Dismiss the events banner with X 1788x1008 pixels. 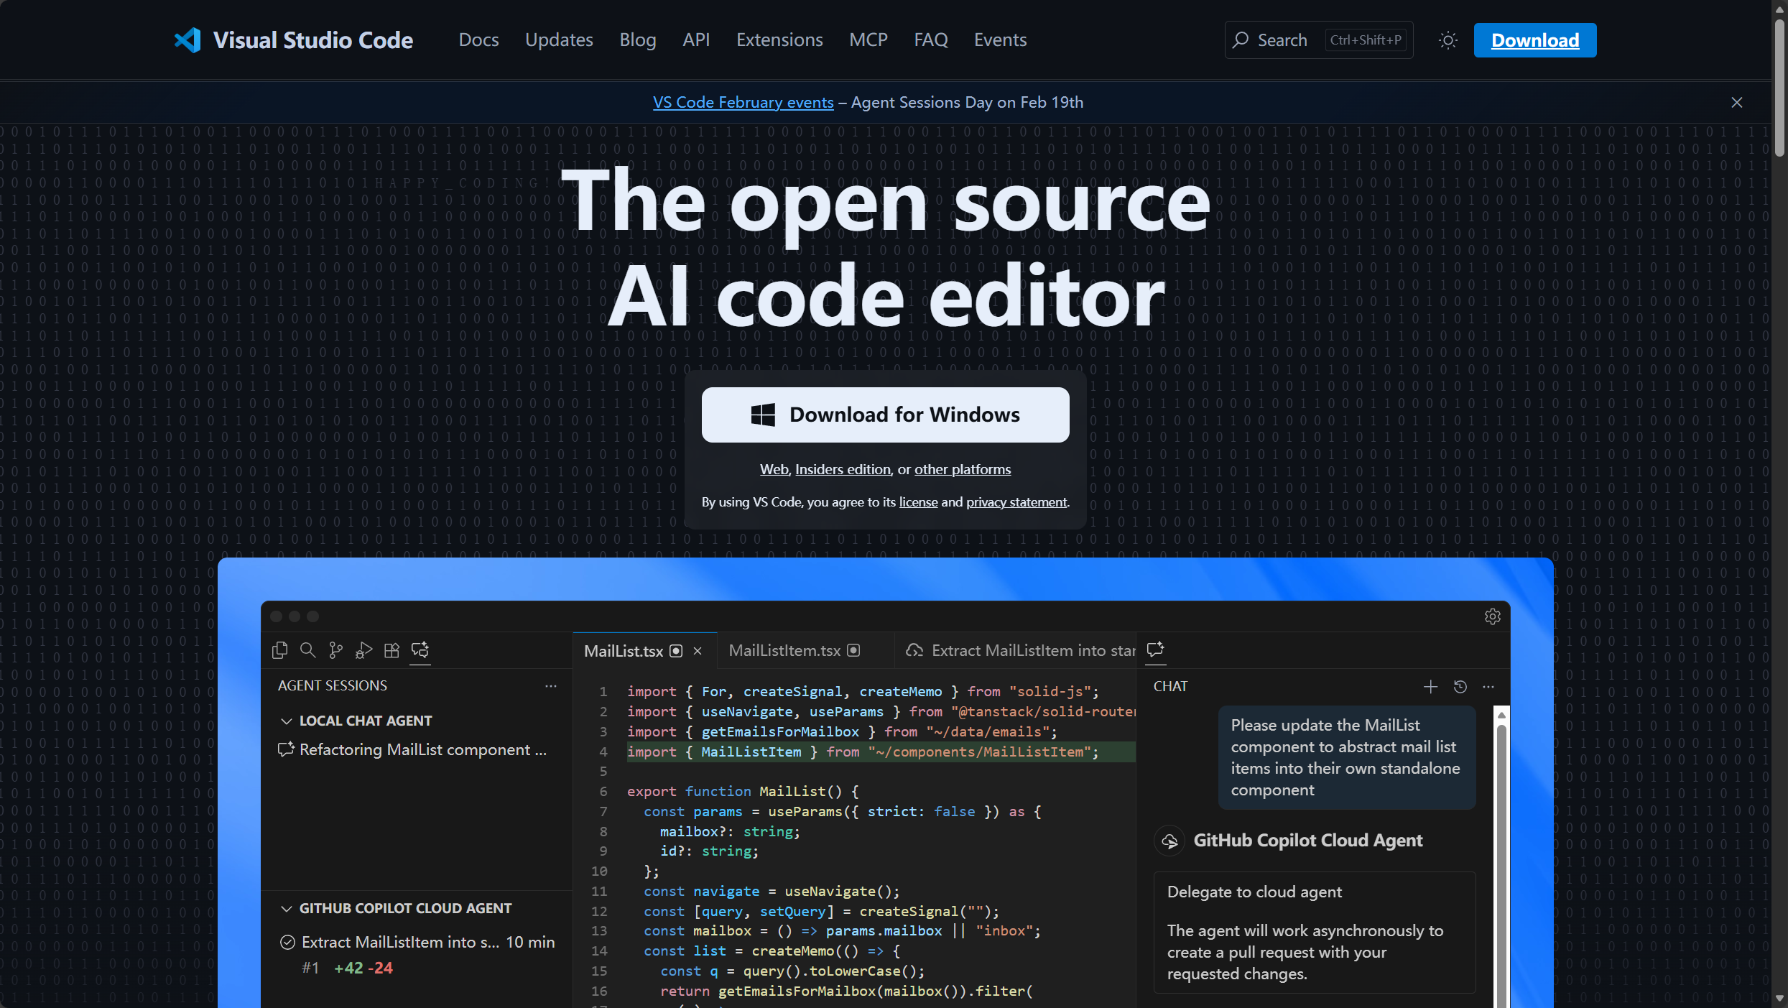1736,102
